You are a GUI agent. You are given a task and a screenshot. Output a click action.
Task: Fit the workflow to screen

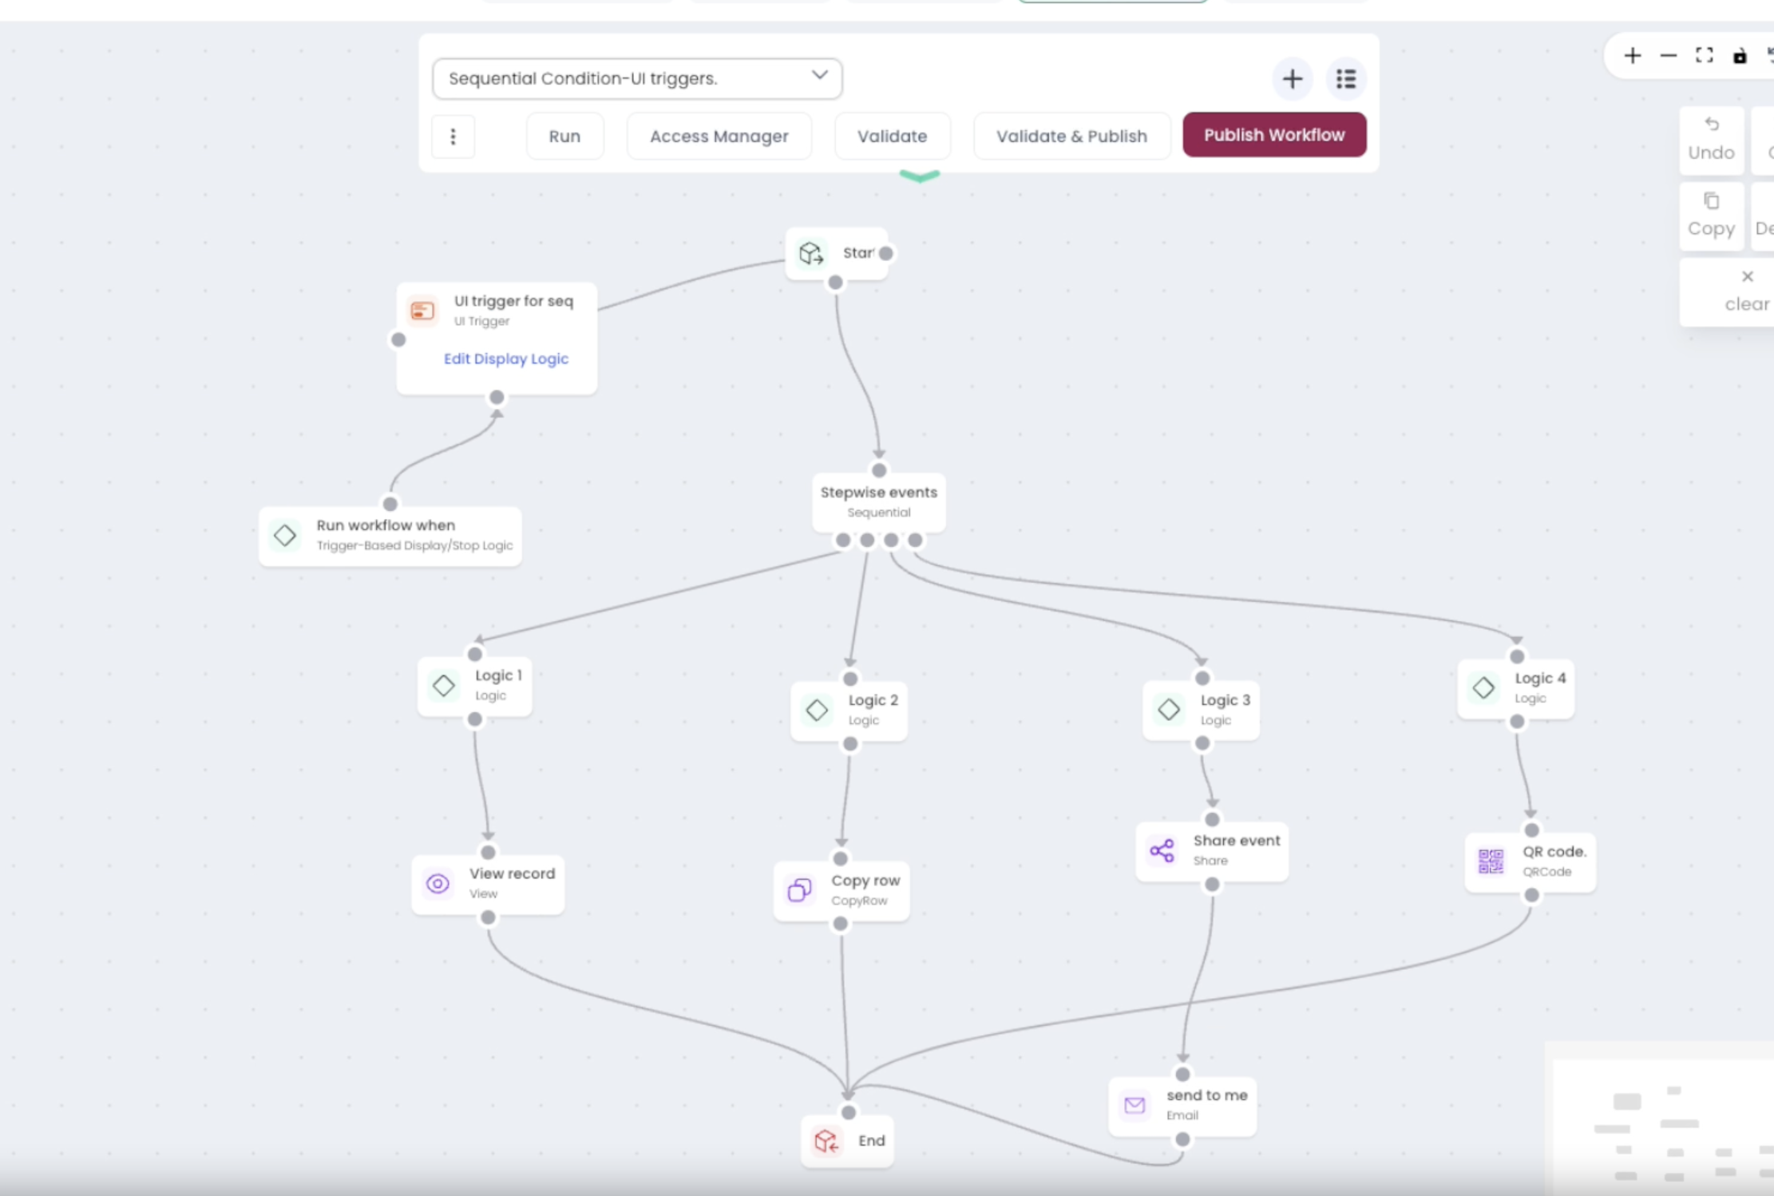click(1705, 56)
